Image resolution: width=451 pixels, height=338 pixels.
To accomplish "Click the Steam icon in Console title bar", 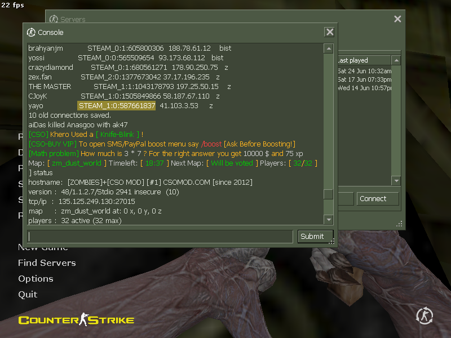I will [x=32, y=33].
